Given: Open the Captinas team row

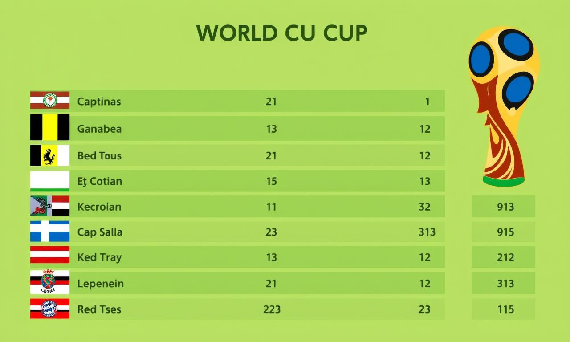Looking at the screenshot, I should coord(238,101).
